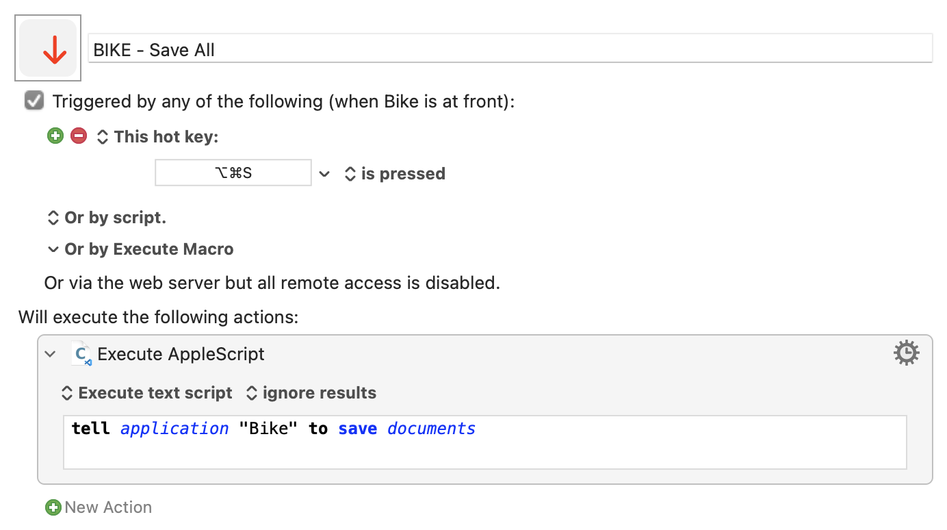The image size is (947, 530).
Task: Click the red down-arrow macro icon
Action: pos(48,48)
